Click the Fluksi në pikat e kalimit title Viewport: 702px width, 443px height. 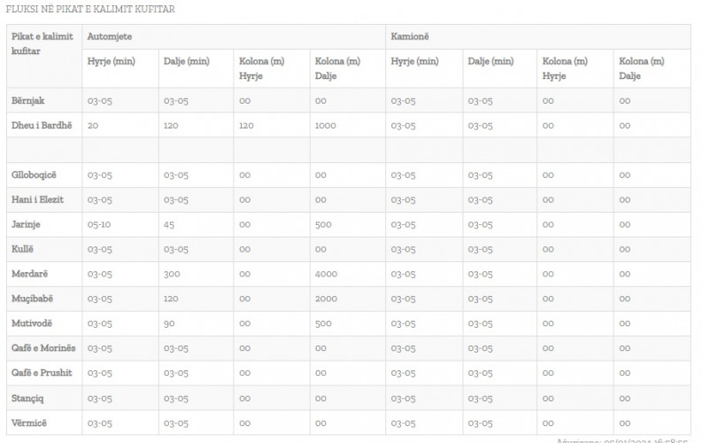90,9
